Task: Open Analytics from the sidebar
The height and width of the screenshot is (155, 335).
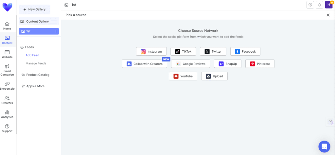Action: tap(7, 114)
